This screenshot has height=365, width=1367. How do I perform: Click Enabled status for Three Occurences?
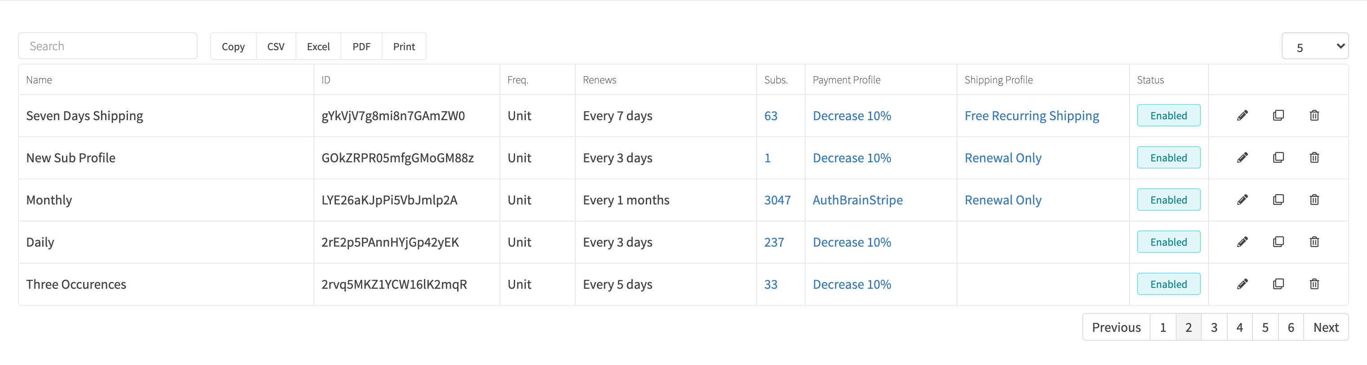[1169, 284]
